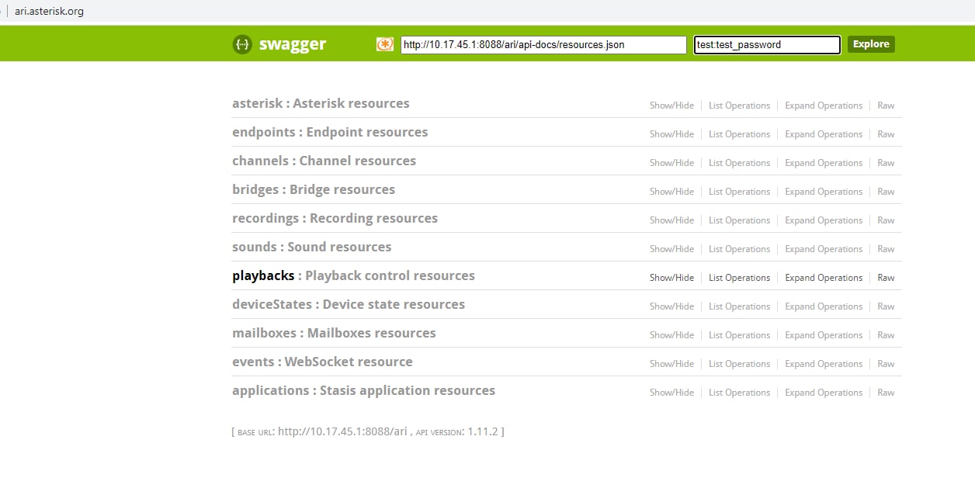975x502 pixels.
Task: Open Raw link for applications resources
Action: (x=886, y=393)
